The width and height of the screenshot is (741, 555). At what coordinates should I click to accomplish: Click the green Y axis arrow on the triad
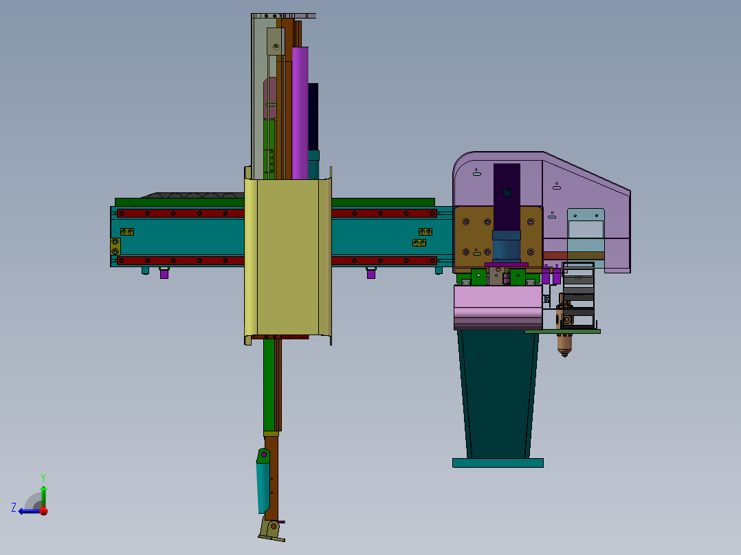tap(43, 495)
